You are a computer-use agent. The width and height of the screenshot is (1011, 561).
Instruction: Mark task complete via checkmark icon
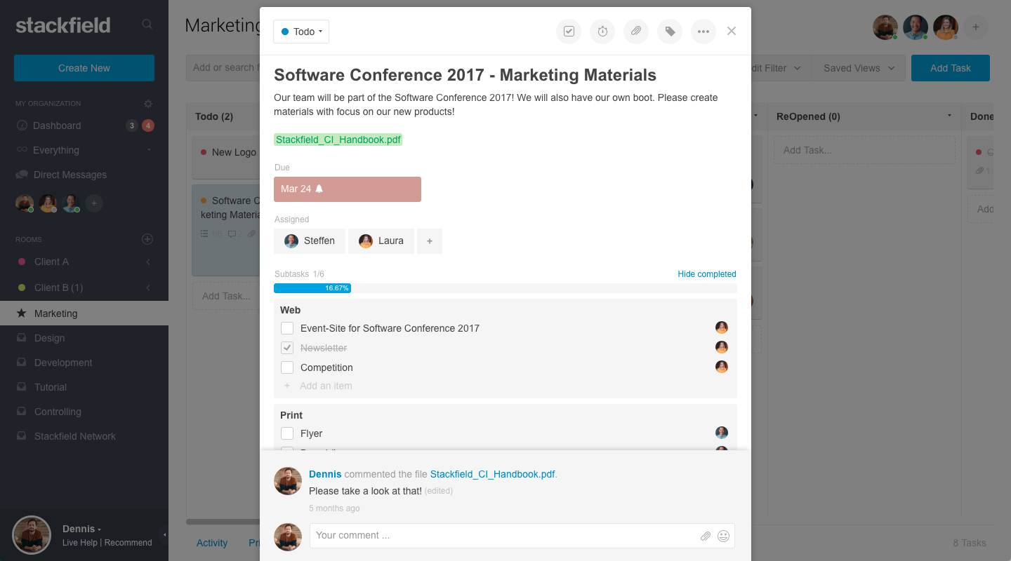(569, 32)
